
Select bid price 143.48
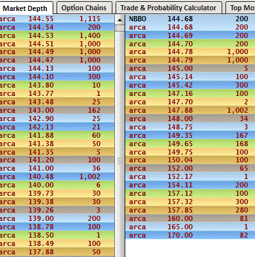tap(41, 102)
